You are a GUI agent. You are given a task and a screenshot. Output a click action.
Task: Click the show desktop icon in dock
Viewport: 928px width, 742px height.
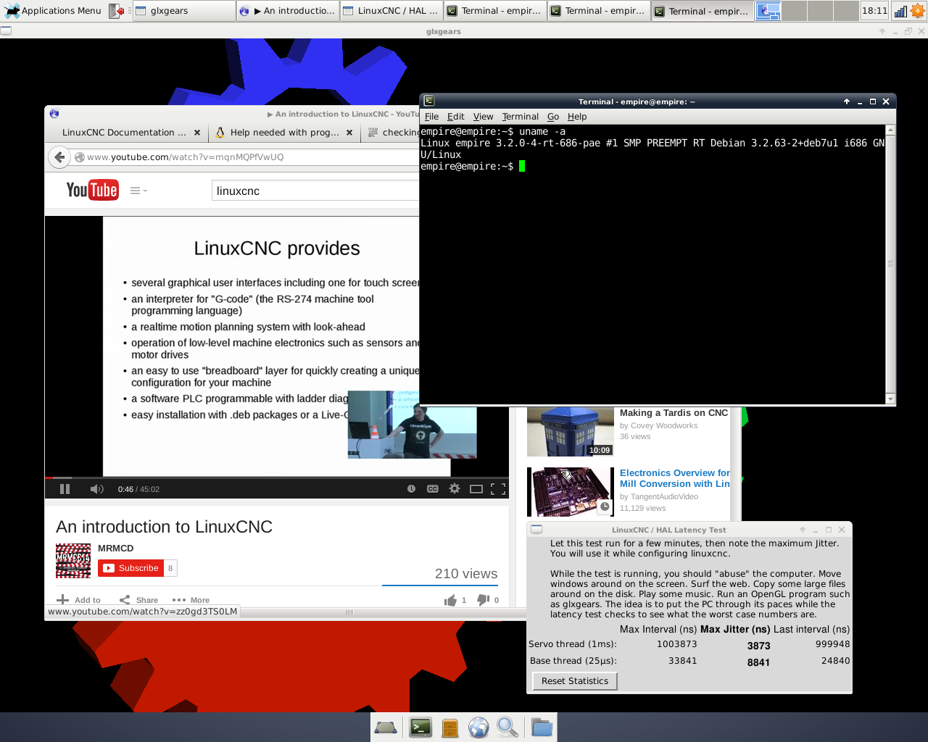click(386, 728)
